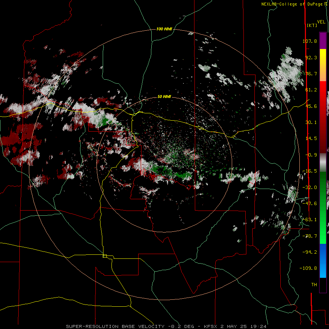
Task: Click the [KT] units label
Action: 312,25
